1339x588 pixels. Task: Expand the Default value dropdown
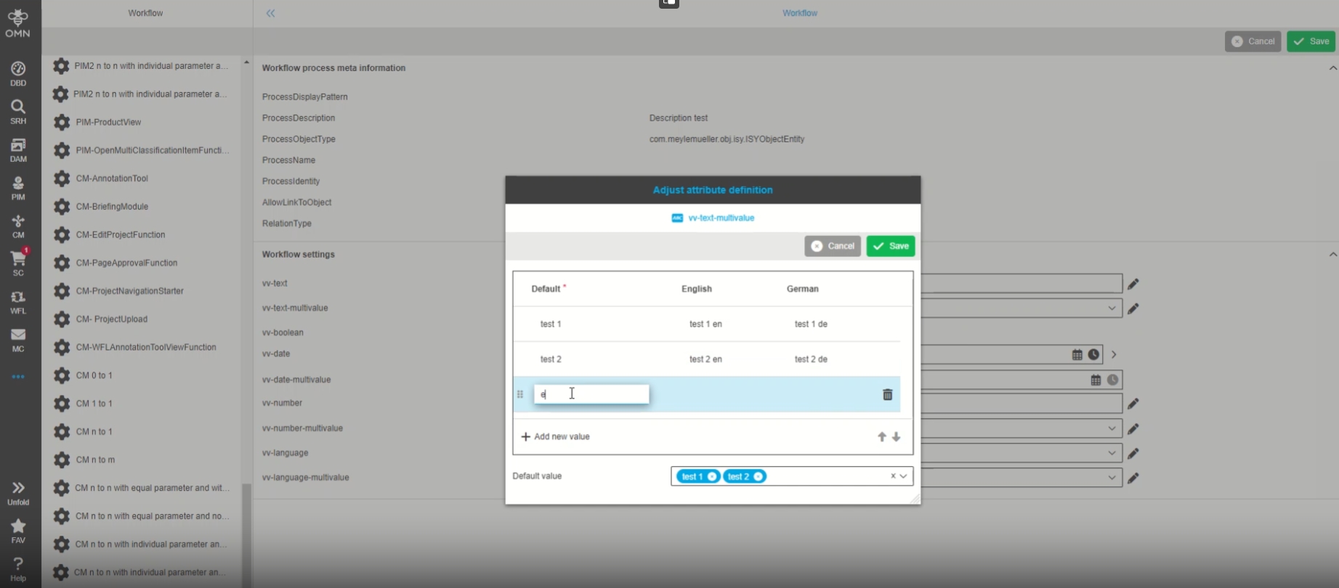[903, 476]
